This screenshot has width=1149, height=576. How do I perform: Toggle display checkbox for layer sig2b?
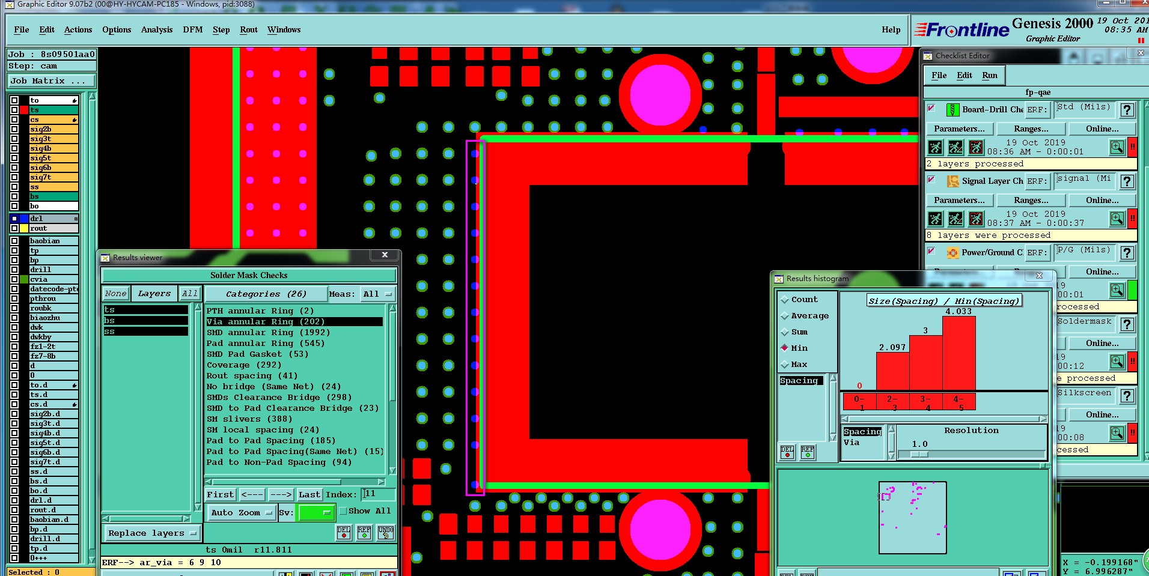pos(14,129)
